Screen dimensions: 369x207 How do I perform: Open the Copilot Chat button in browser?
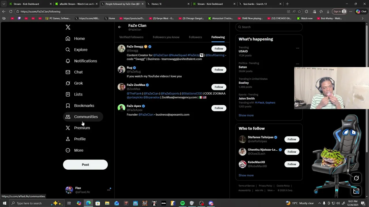[361, 11]
